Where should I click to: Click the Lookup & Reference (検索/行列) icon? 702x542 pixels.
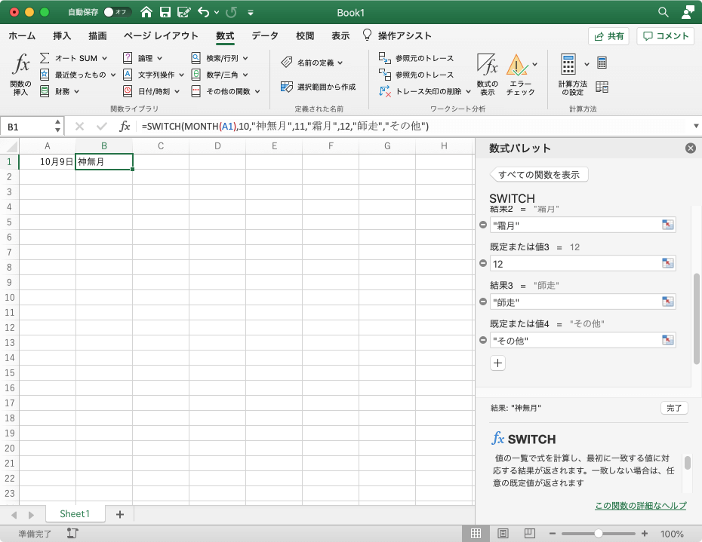[x=196, y=58]
